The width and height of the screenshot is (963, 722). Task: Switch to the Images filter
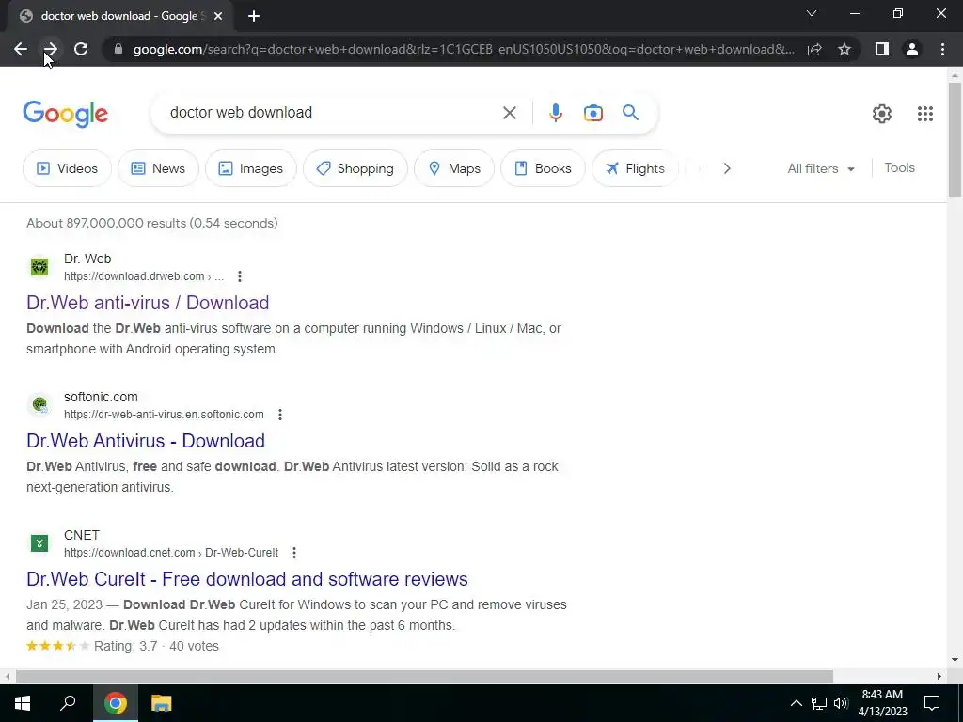(250, 168)
